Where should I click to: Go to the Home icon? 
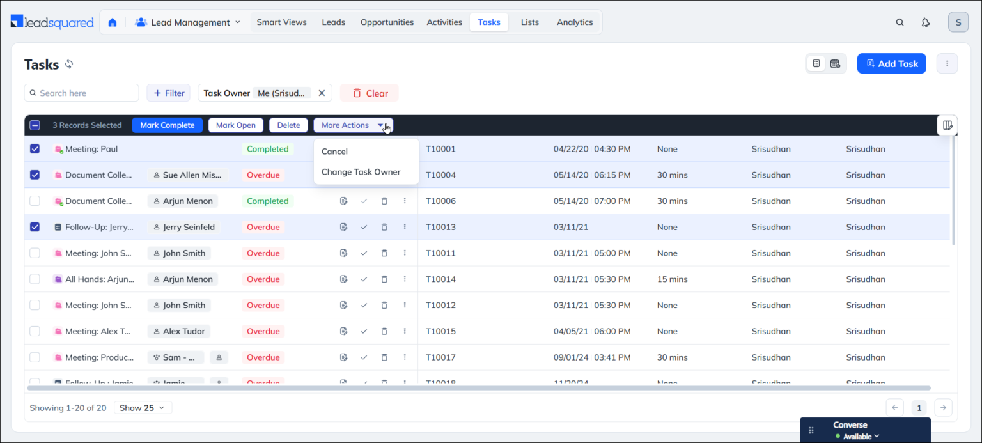tap(113, 22)
